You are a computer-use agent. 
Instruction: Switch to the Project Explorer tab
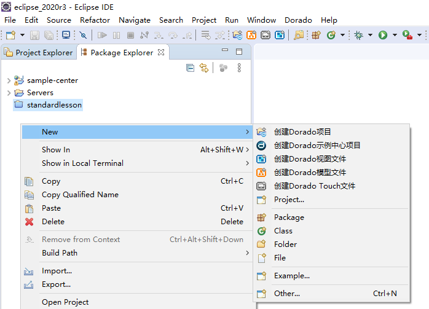point(39,52)
